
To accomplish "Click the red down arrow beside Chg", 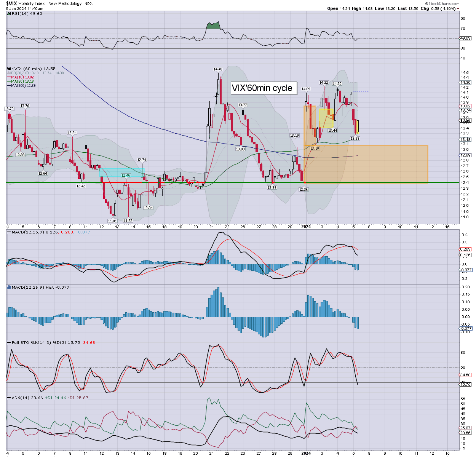I will 458,8.
